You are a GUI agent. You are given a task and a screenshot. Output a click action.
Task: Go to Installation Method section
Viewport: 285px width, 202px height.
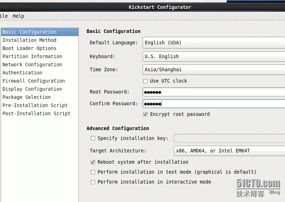point(40,40)
